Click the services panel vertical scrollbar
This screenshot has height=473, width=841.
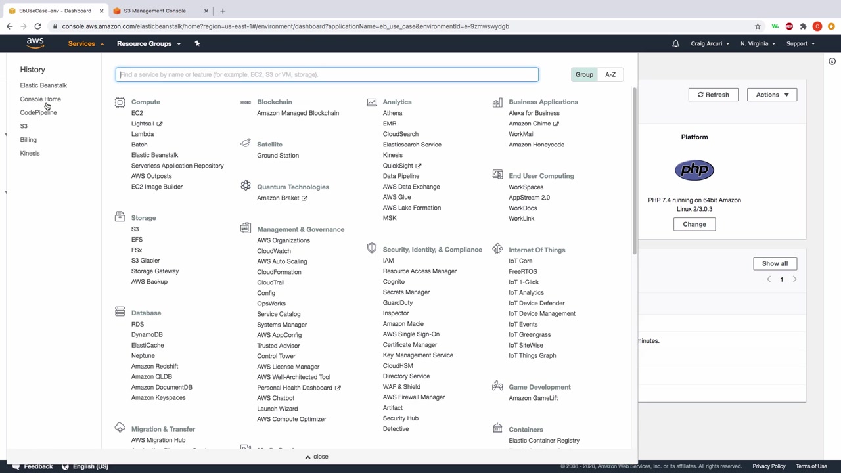click(x=634, y=171)
